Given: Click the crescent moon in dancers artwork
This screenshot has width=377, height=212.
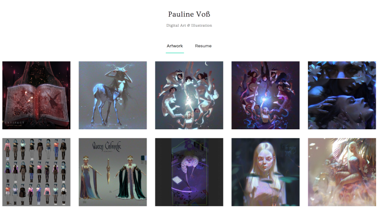Looking at the screenshot, I should tap(206, 63).
